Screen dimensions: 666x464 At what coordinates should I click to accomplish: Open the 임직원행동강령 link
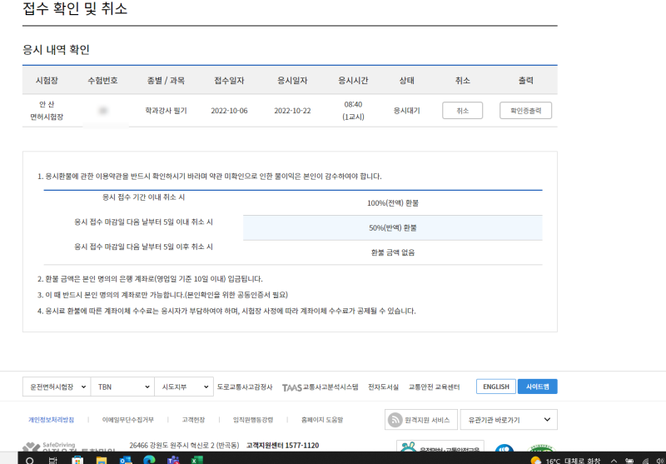coord(253,419)
